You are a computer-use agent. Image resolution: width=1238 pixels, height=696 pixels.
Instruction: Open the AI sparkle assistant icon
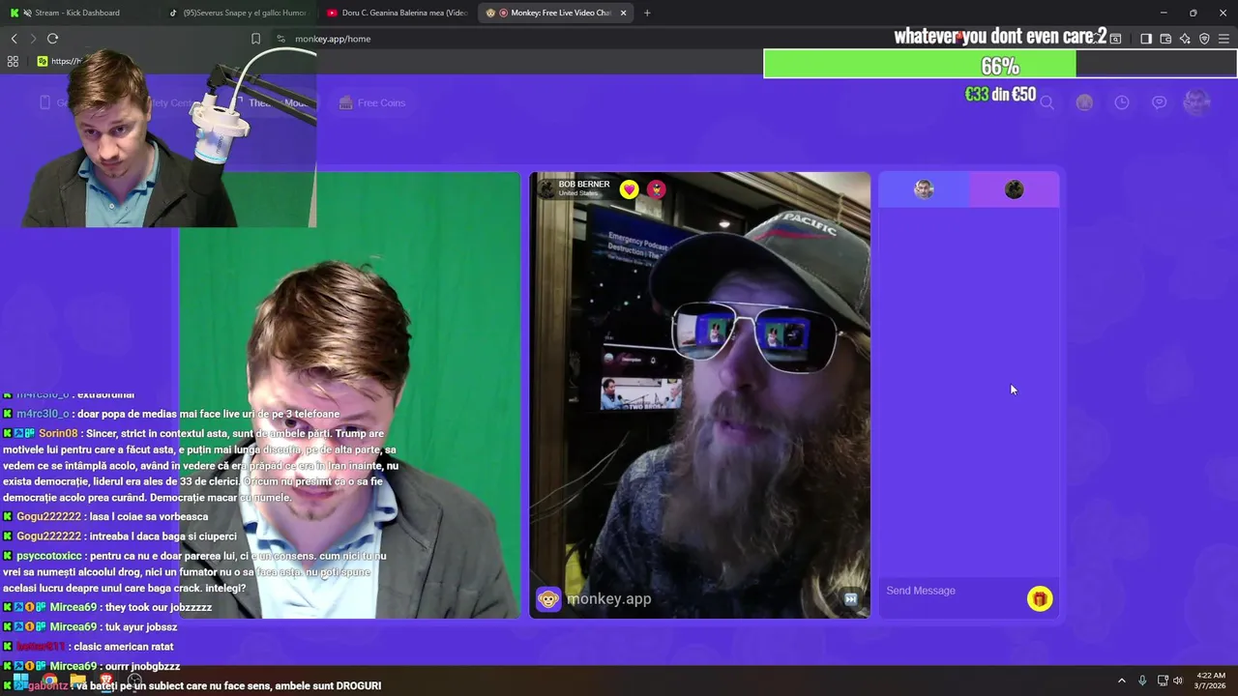point(1185,39)
